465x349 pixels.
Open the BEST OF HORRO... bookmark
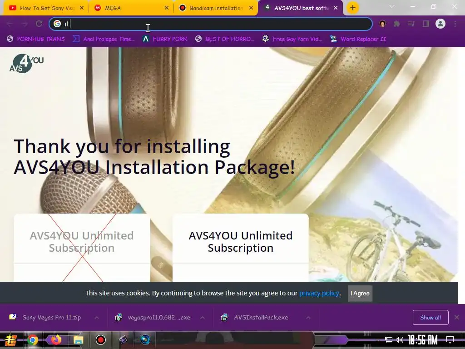point(225,39)
